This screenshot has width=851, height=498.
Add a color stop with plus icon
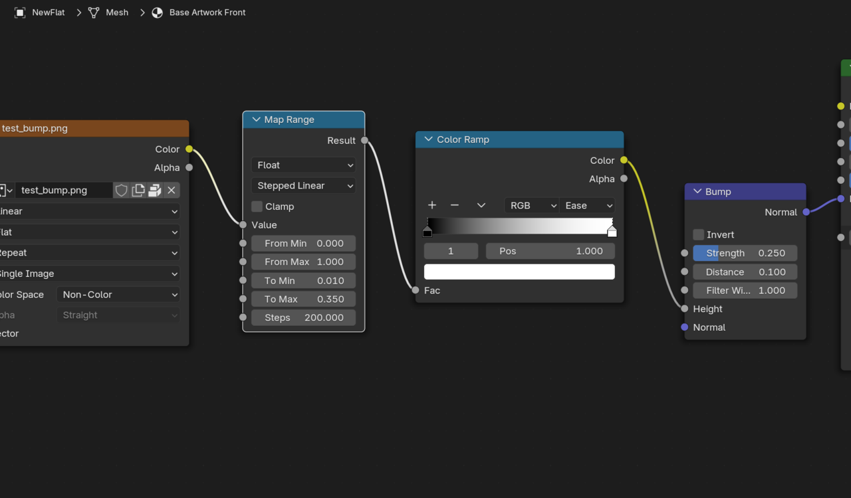click(432, 206)
